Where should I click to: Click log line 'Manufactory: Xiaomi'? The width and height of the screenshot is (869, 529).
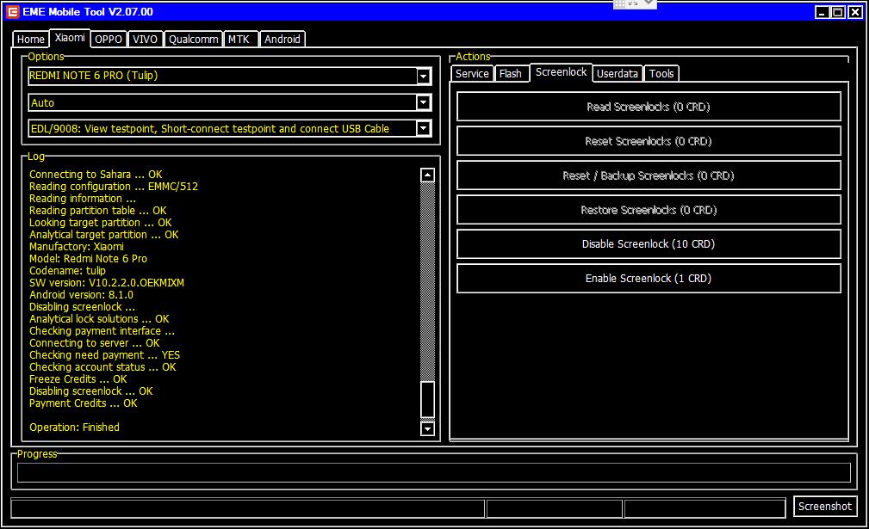coord(77,247)
